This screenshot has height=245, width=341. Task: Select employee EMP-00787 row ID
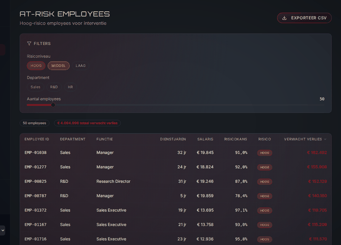pos(36,196)
